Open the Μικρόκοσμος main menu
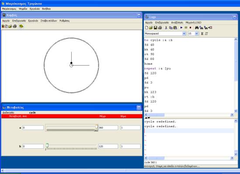Image resolution: width=240 pixels, height=174 pixels. (9, 9)
